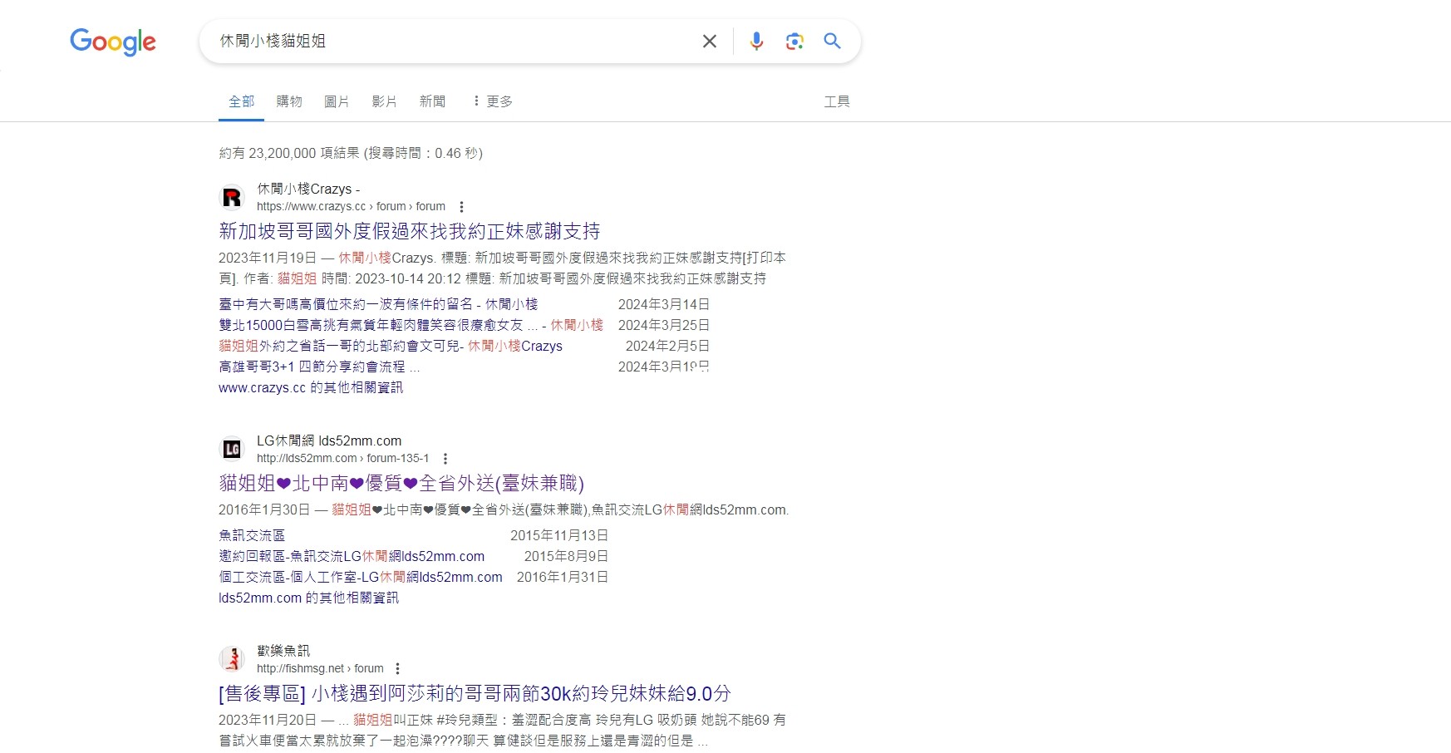Click the date 2015年8月9日

pyautogui.click(x=566, y=556)
